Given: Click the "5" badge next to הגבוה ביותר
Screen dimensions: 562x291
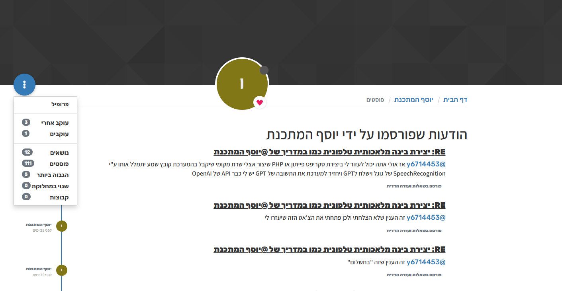Looking at the screenshot, I should click(x=26, y=174).
